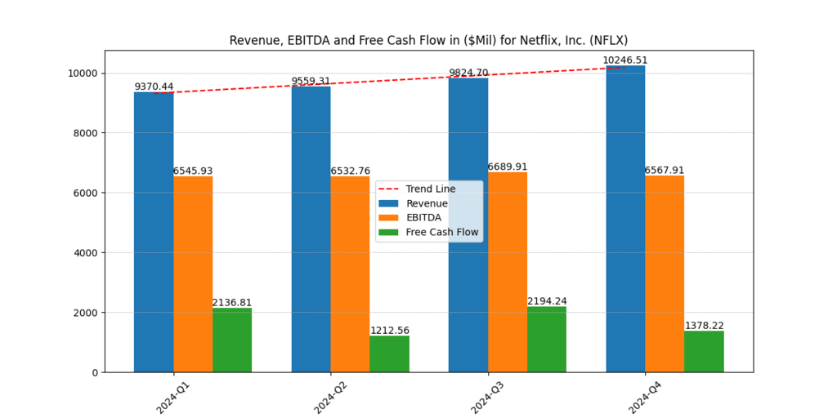This screenshot has width=837, height=418.
Task: Click the 10246.51 value label
Action: pos(624,60)
